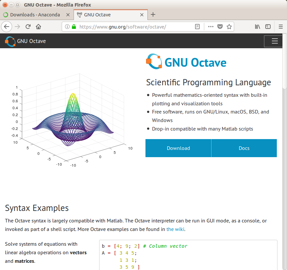This screenshot has height=270, width=287.
Task: Click the page vertical scrollbar thumb
Action: point(285,61)
